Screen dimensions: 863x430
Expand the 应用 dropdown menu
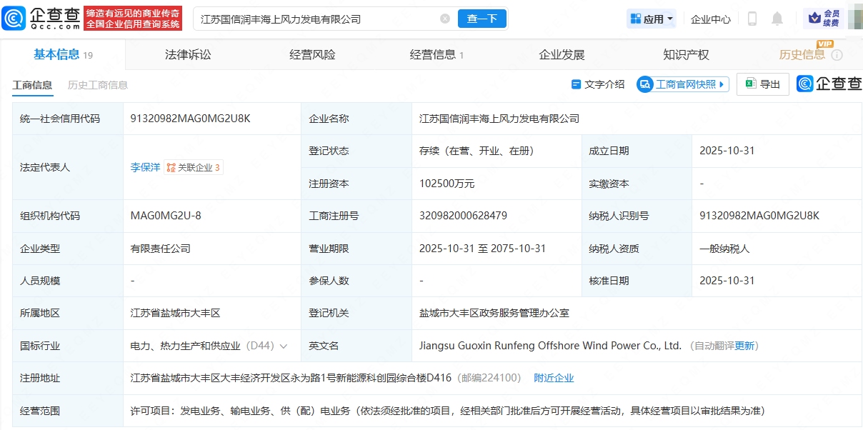(x=652, y=19)
